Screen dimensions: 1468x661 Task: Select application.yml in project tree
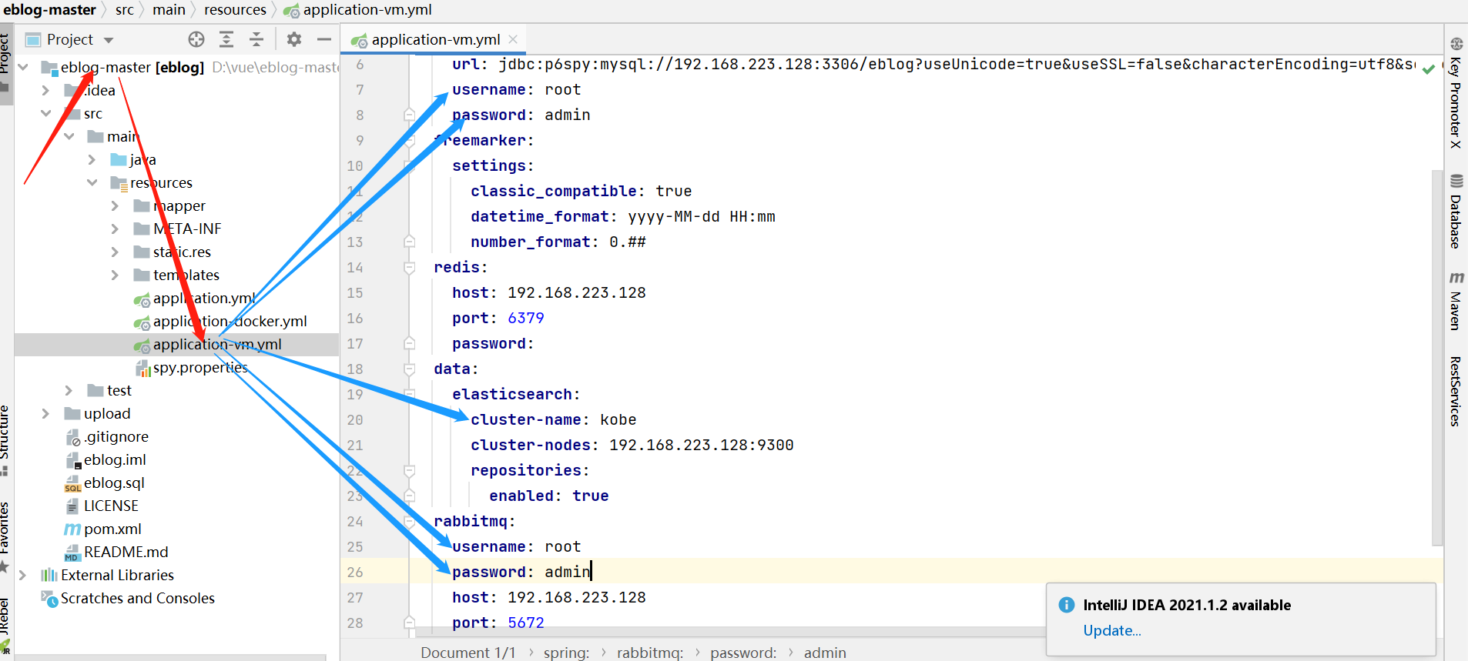tap(203, 298)
